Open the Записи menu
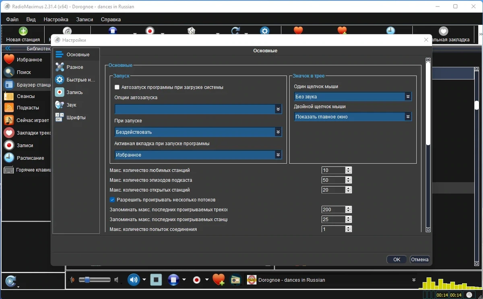The width and height of the screenshot is (483, 299). 85,19
